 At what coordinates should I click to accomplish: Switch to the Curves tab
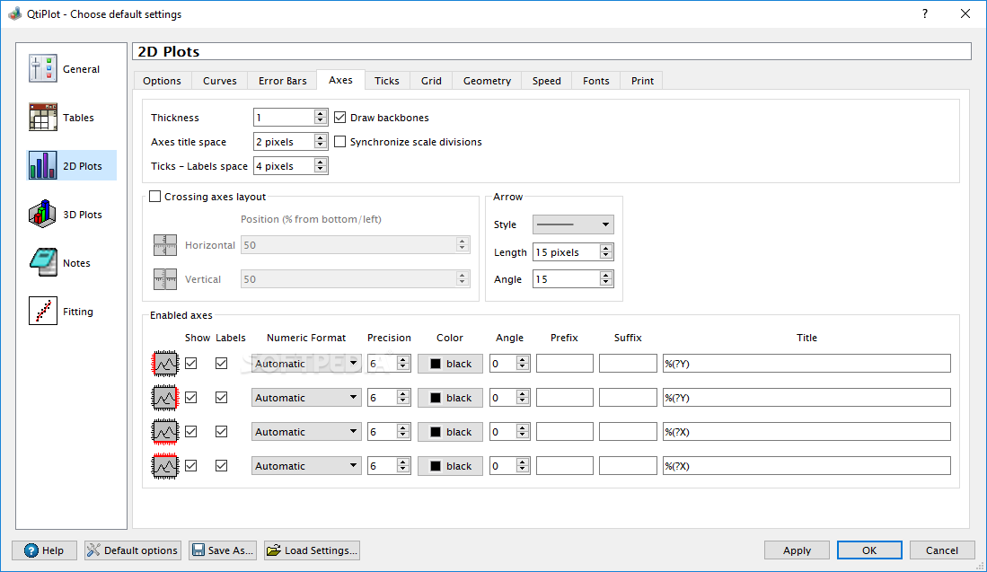point(220,81)
